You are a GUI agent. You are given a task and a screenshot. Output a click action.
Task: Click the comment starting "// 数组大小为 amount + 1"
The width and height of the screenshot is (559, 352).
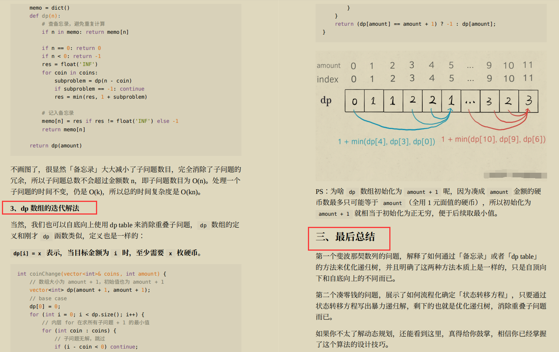[97, 282]
